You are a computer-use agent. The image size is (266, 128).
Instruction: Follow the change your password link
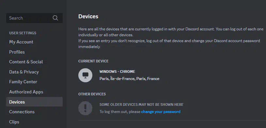tap(161, 112)
